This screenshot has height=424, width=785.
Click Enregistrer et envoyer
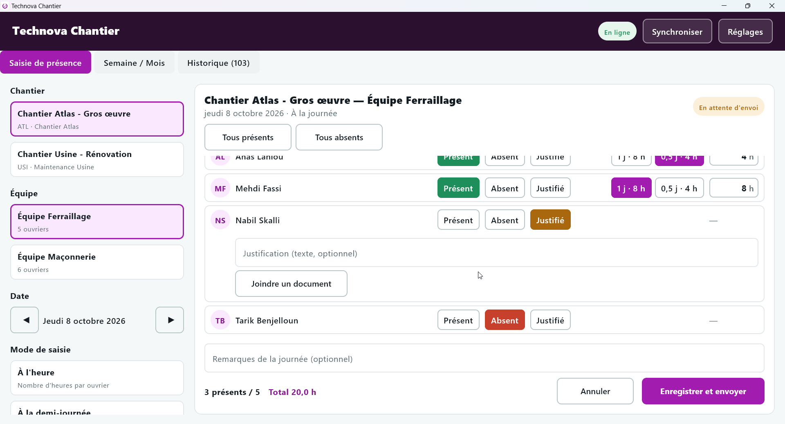click(x=703, y=391)
